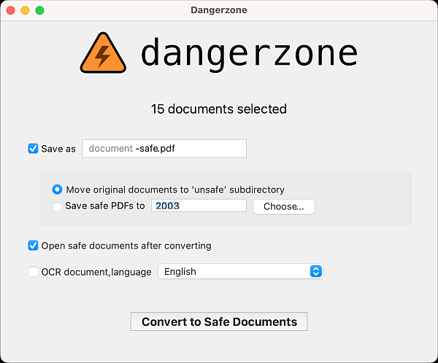Edit the -safe.pdf filename suffix field
This screenshot has height=363, width=438.
click(164, 149)
